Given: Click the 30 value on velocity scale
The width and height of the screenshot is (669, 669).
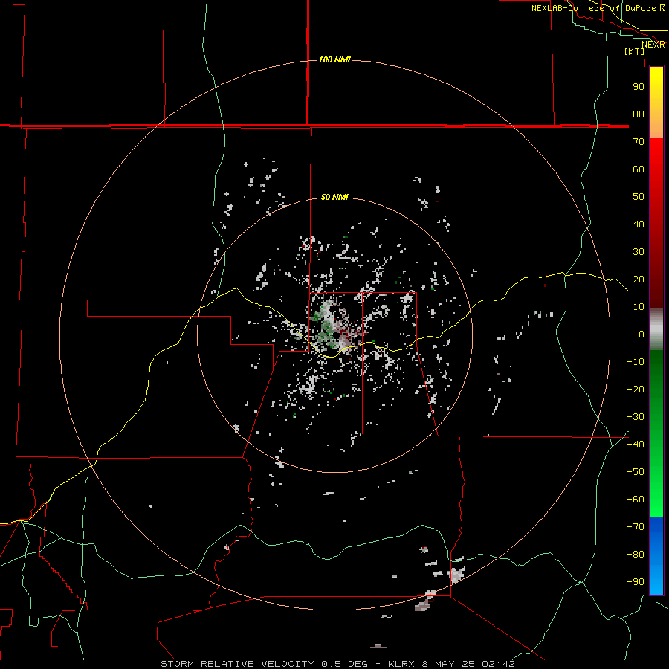Looking at the screenshot, I should [639, 252].
